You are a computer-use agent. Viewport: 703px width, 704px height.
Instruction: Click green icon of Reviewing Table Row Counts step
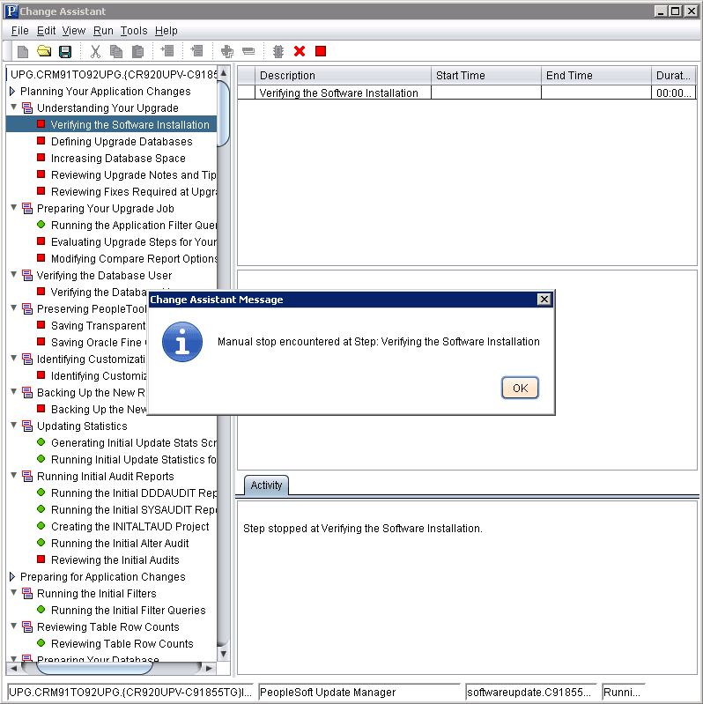(41, 643)
